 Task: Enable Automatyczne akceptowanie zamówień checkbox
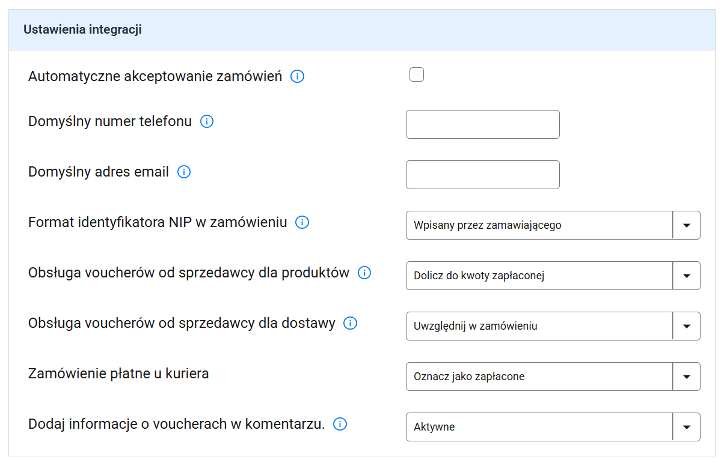pos(416,75)
